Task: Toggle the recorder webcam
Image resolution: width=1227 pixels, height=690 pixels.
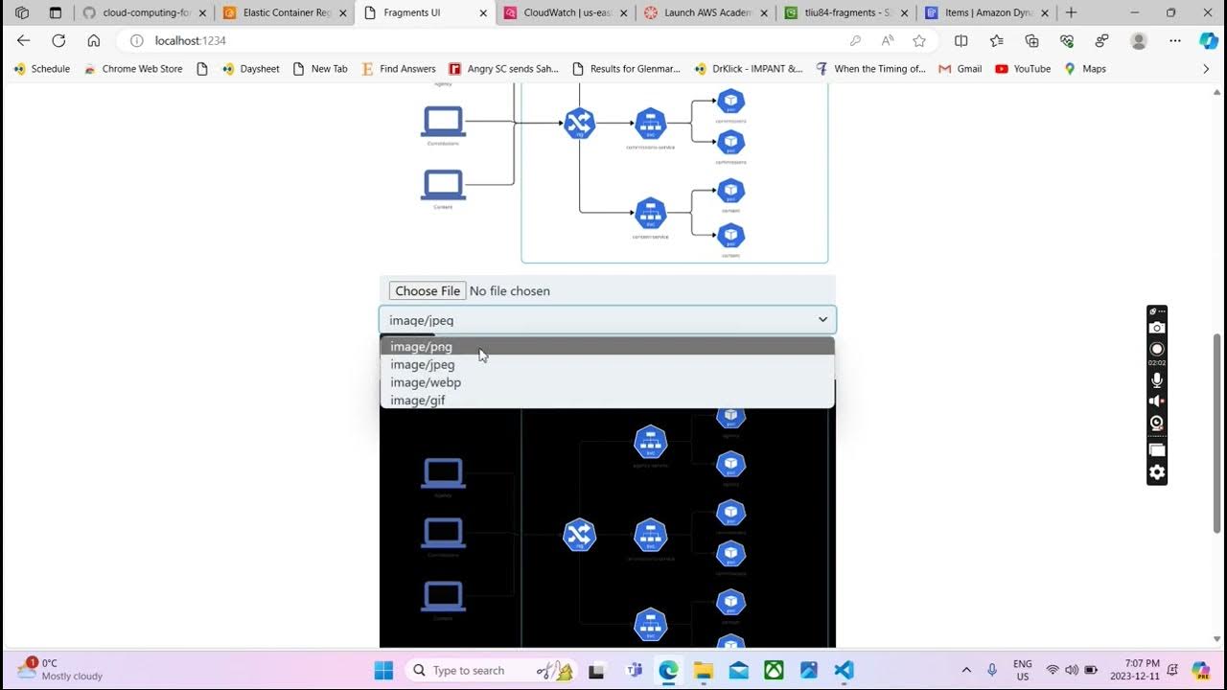Action: pyautogui.click(x=1157, y=424)
